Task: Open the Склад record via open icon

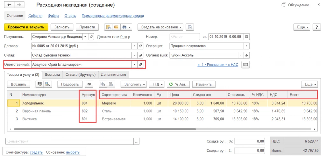Action: pos(140,55)
